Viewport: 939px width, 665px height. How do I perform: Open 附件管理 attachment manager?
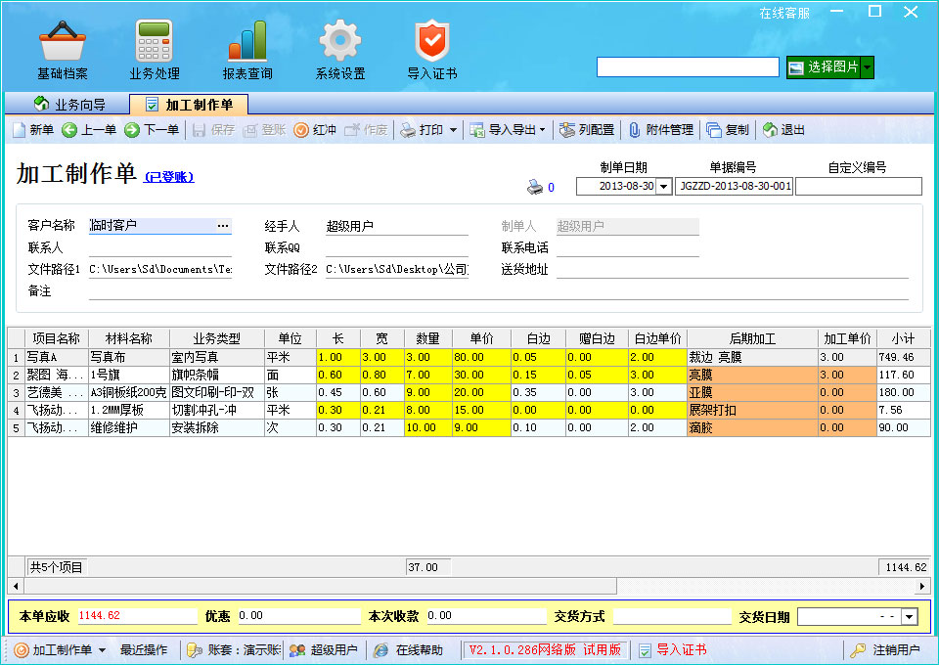point(661,130)
